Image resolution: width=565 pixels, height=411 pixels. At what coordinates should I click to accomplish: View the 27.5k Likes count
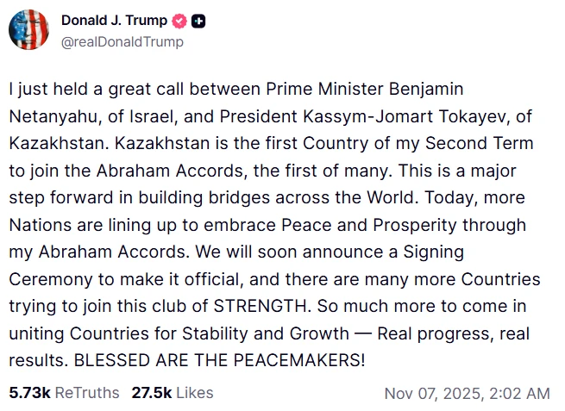(x=150, y=393)
